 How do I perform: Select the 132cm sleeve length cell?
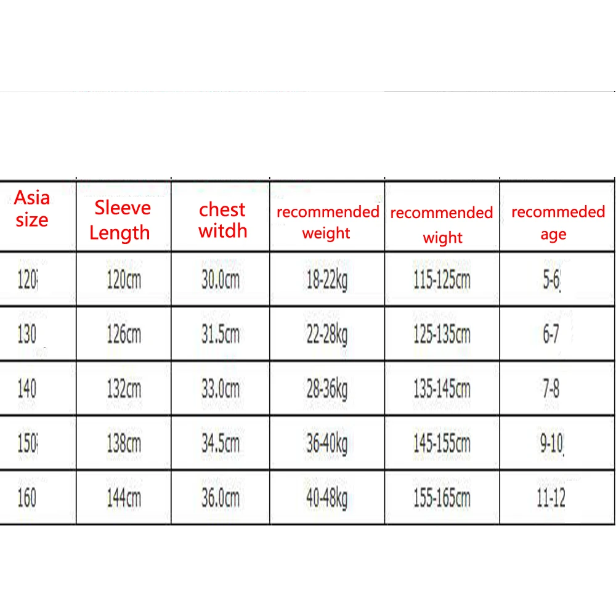coord(124,388)
